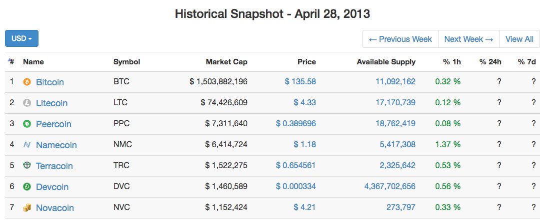
Task: Sort table by % 24h column
Action: click(x=490, y=62)
